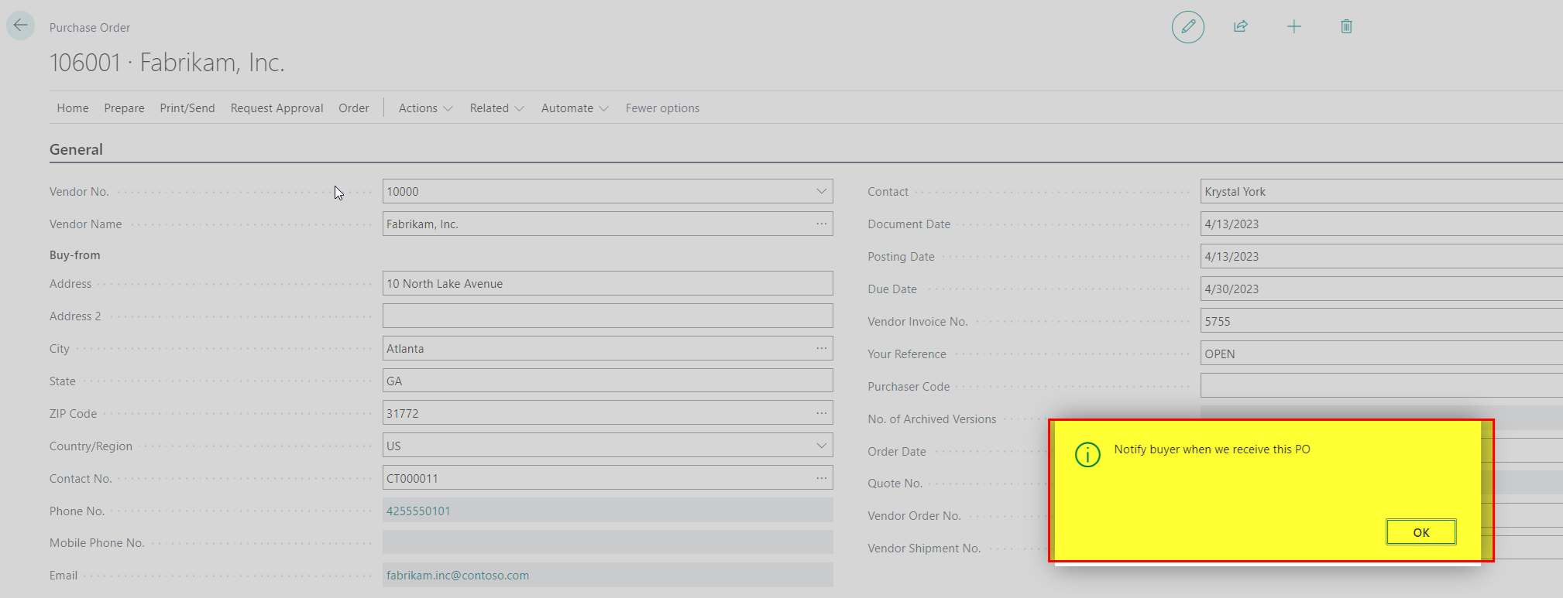Click OK in the notification dialog
1563x598 pixels.
point(1421,532)
